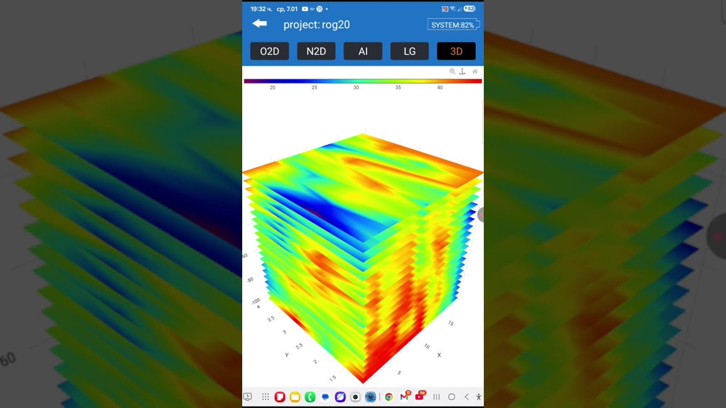Click the X axis label
The image size is (726, 408).
[x=439, y=355]
